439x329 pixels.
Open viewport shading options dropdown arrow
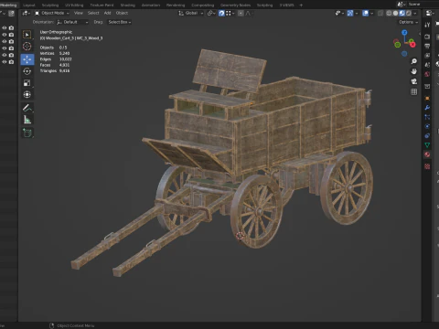(x=415, y=13)
